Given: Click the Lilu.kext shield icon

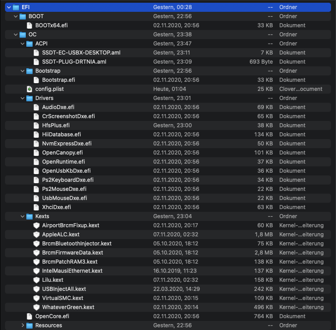Looking at the screenshot, I should coord(36,280).
